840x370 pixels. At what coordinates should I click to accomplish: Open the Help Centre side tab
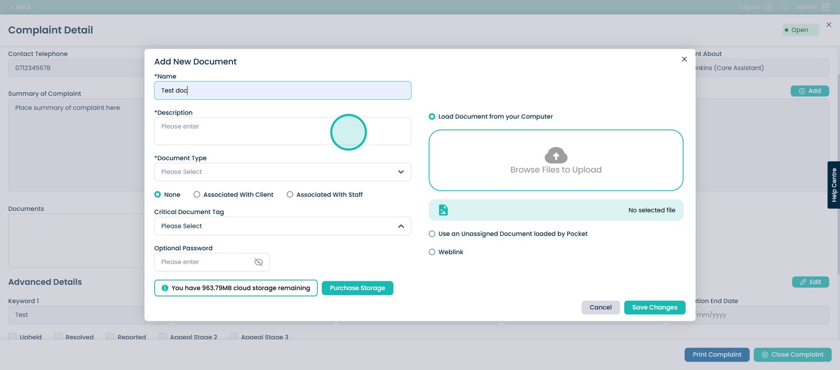834,185
